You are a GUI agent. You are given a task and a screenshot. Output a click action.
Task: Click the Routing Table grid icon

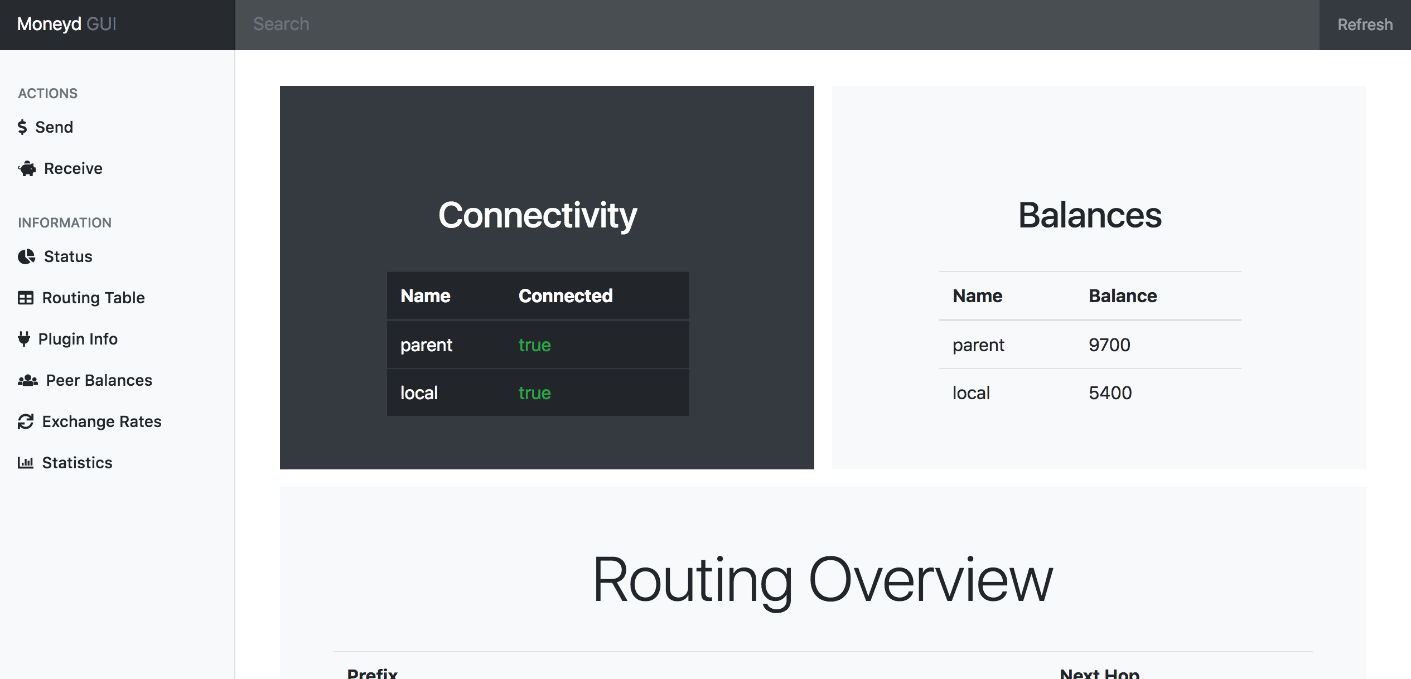click(25, 297)
